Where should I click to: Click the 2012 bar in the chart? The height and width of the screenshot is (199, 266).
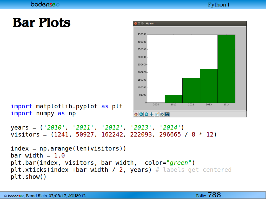click(191, 90)
